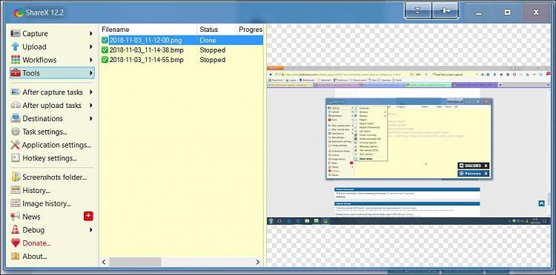Expand the Upload submenu arrow
The height and width of the screenshot is (275, 556).
(x=91, y=47)
